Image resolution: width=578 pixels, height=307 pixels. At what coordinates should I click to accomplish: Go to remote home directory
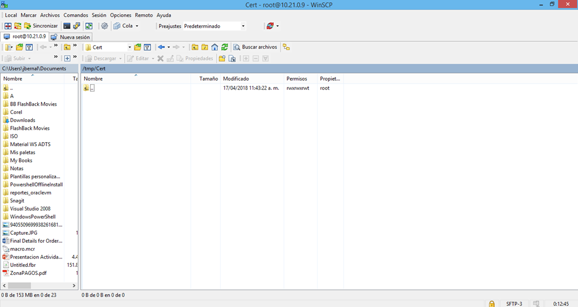point(214,47)
